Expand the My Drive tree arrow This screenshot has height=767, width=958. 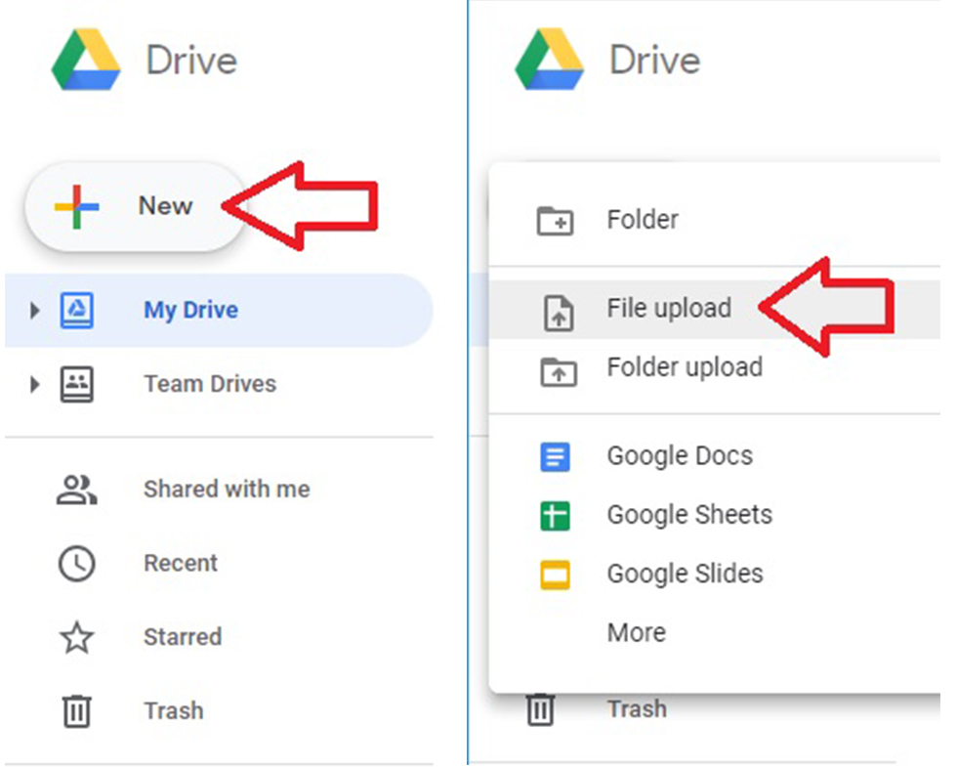pyautogui.click(x=35, y=311)
